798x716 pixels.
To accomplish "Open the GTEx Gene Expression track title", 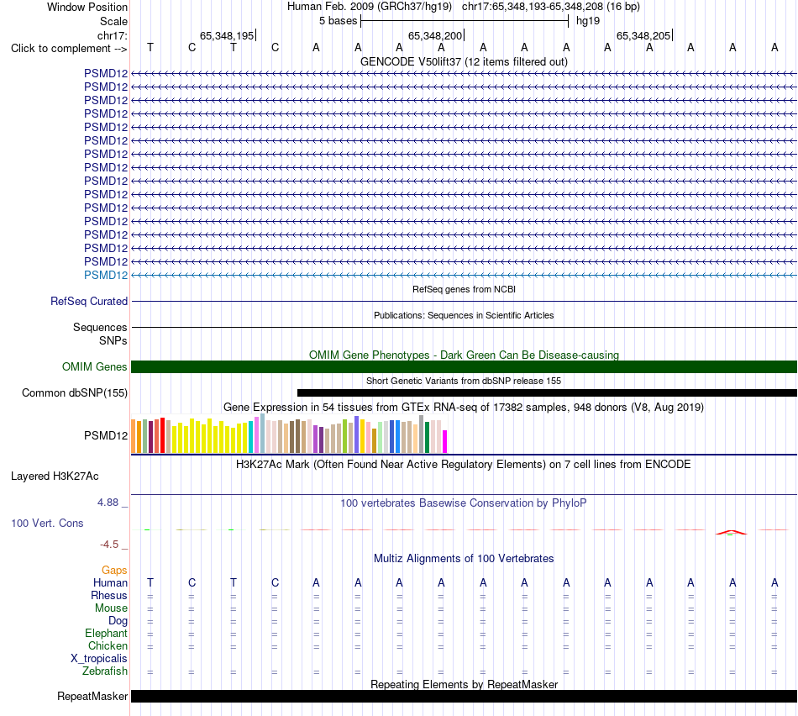I will coord(464,408).
